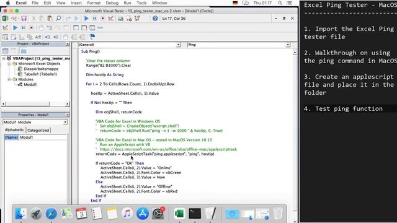
Task: Open the Insert menu
Action: (x=76, y=3)
